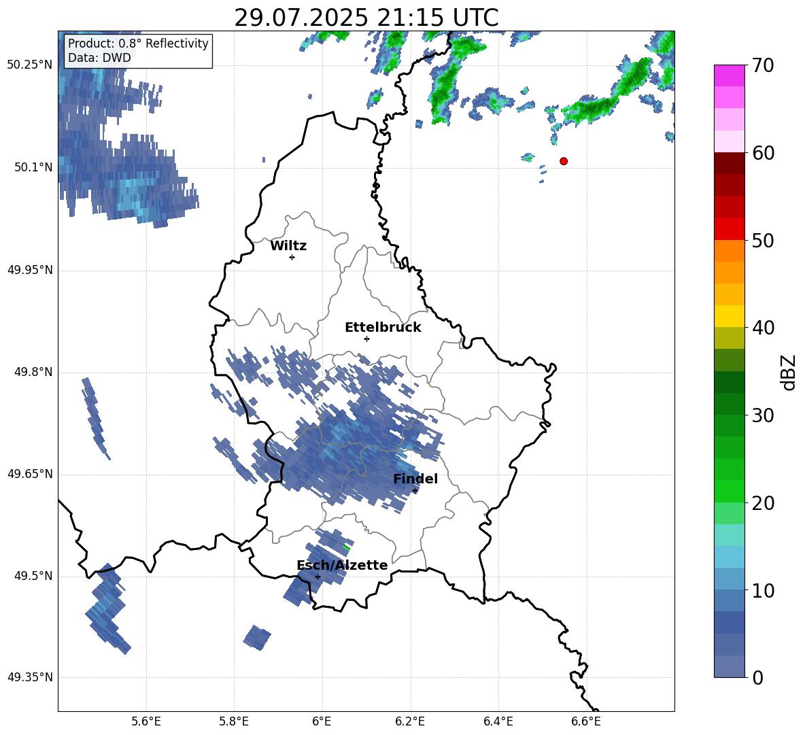Click the 6.6°E longitude label

(586, 721)
